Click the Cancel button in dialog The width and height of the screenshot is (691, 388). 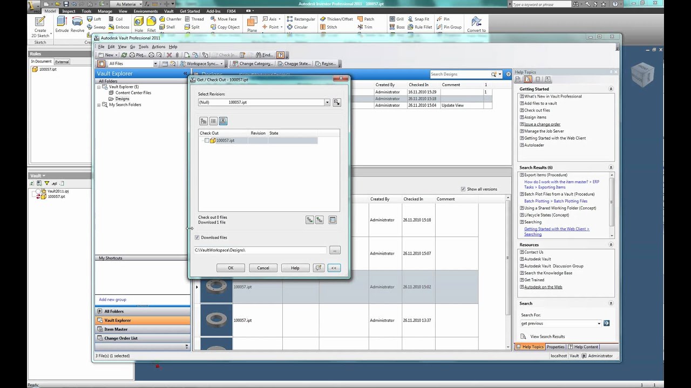coord(263,268)
